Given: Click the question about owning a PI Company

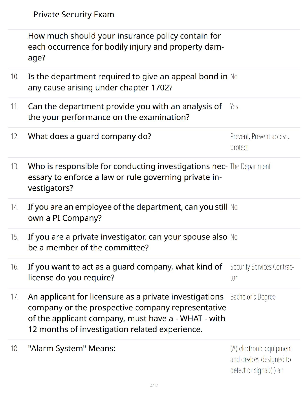Looking at the screenshot, I should coord(127,212).
